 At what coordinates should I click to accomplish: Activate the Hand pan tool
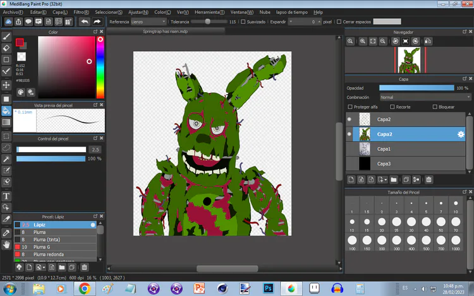tap(6, 244)
